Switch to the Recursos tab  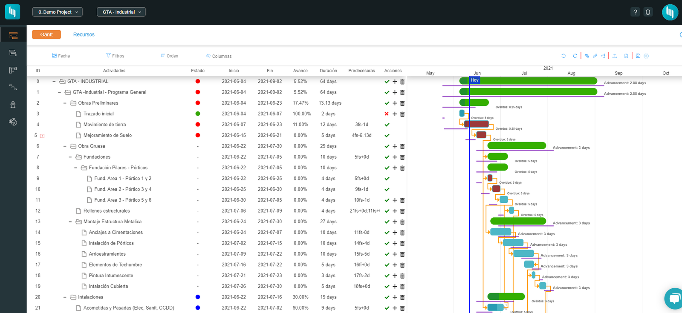point(84,34)
